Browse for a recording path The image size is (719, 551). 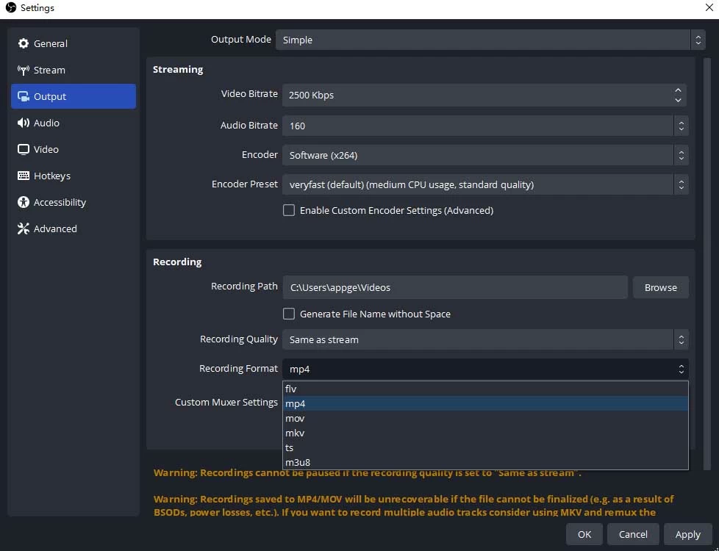tap(660, 287)
